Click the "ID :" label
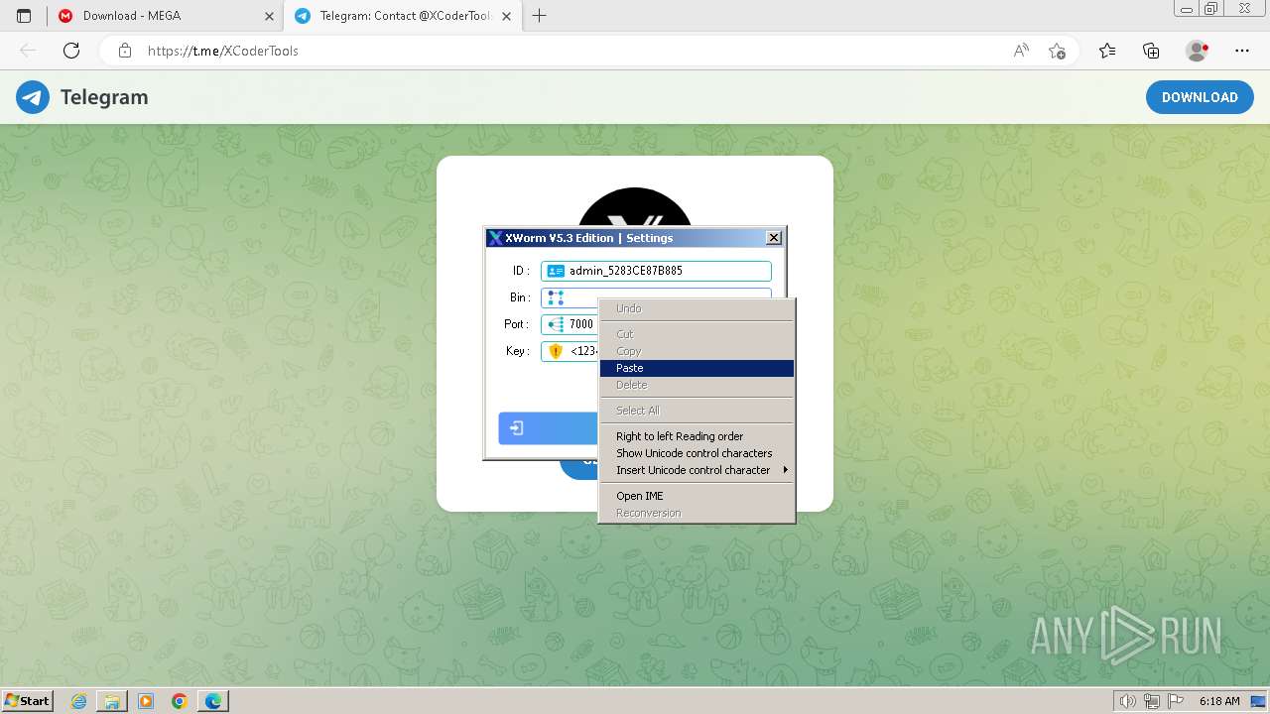The height and width of the screenshot is (714, 1270). 521,271
